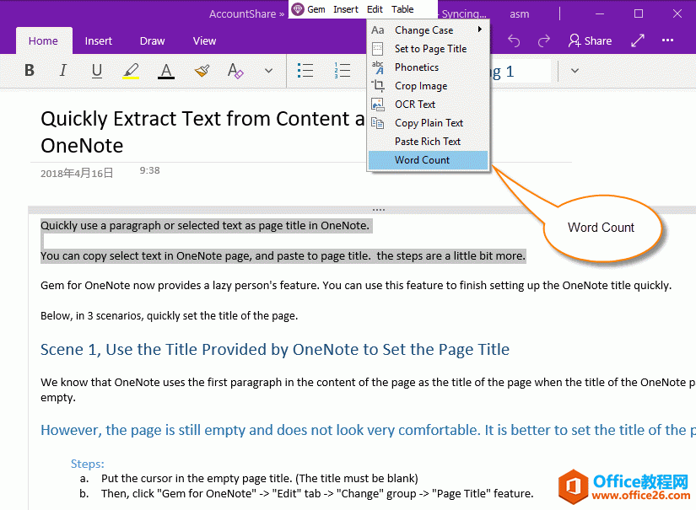Click the font color button
The image size is (696, 510).
pos(166,71)
